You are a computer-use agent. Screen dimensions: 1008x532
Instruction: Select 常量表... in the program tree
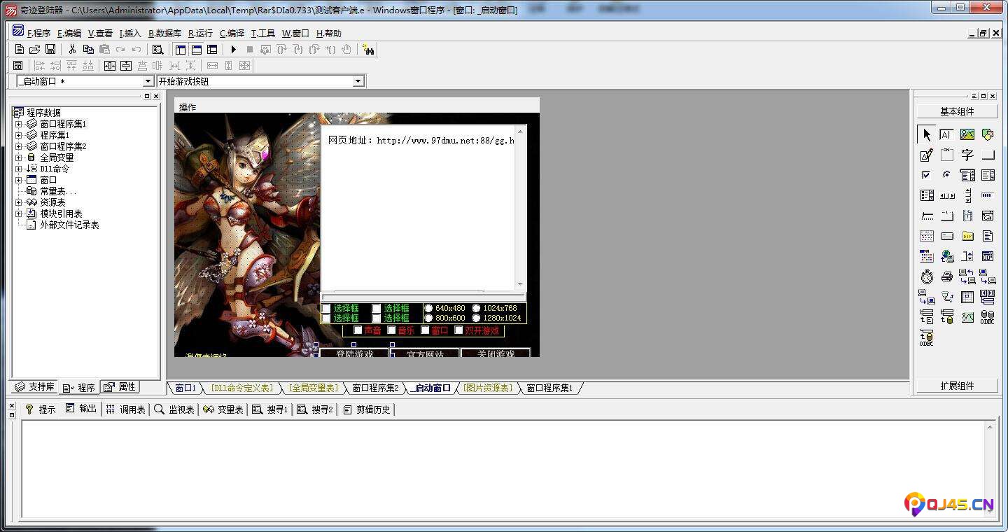pyautogui.click(x=58, y=191)
